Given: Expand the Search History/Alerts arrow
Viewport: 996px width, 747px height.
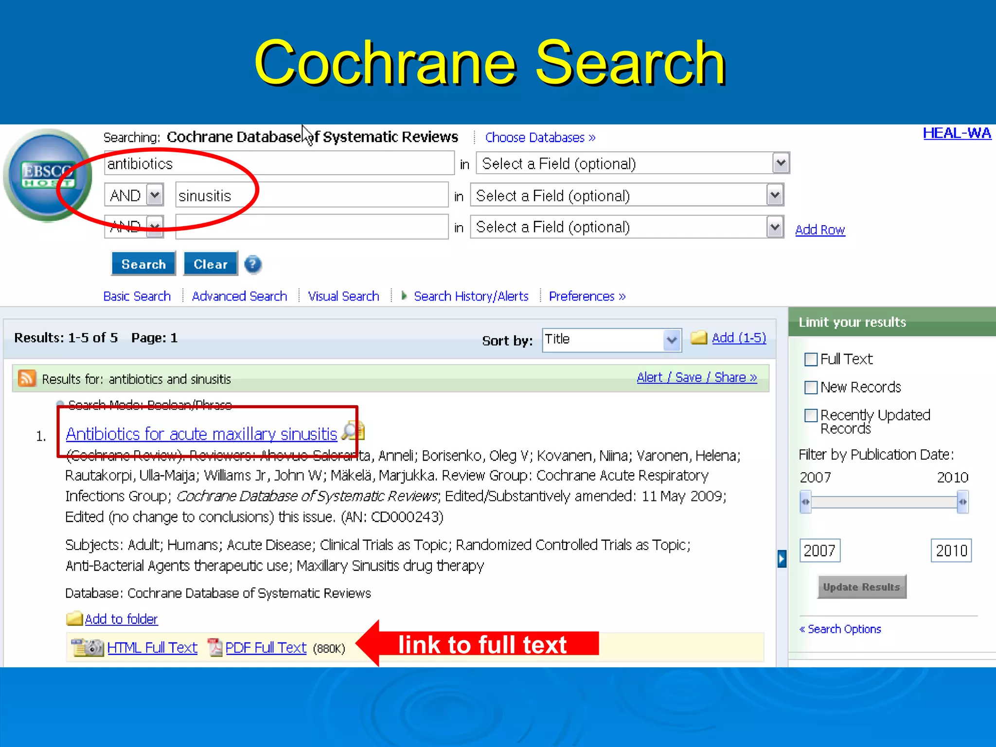Looking at the screenshot, I should 404,295.
